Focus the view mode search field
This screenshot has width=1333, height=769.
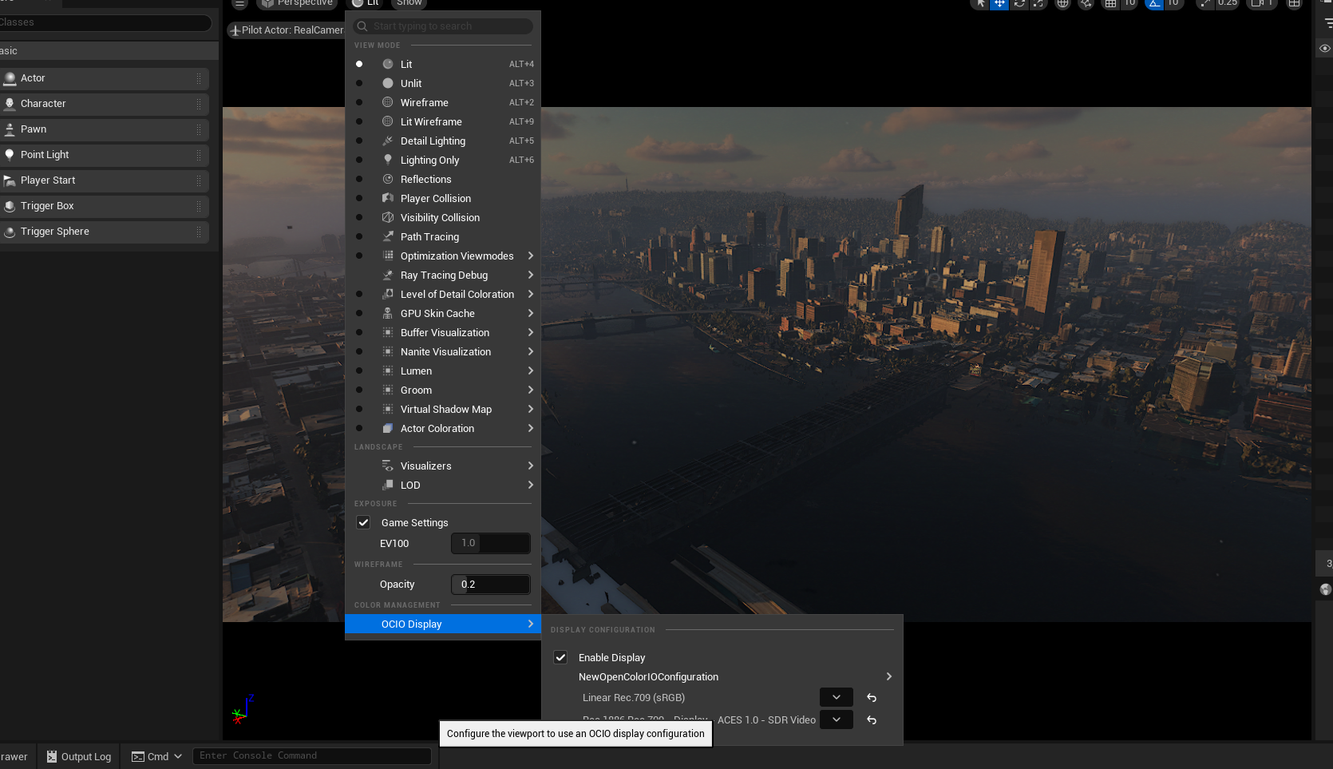tap(443, 26)
